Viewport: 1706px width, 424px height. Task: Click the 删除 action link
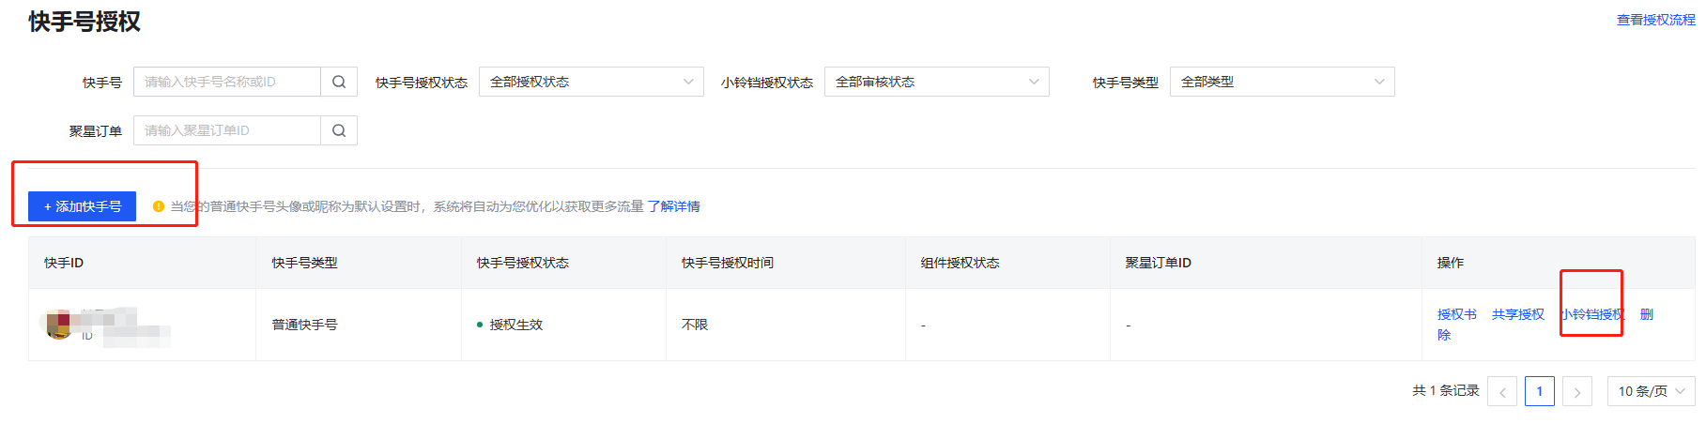point(1647,314)
